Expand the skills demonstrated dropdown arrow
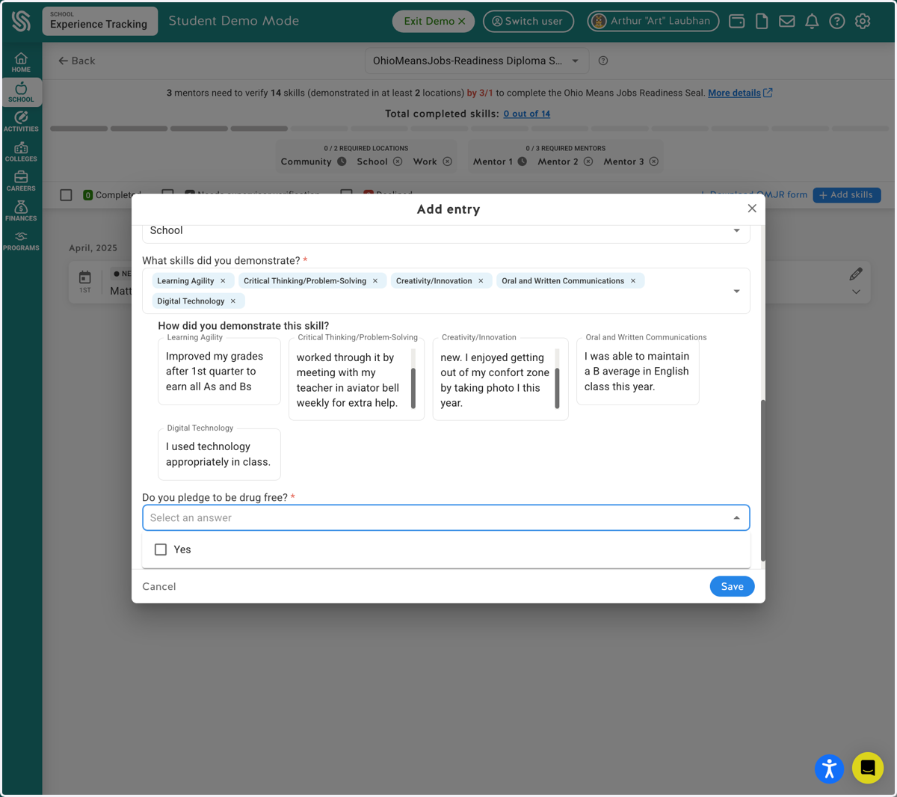Screen dimensions: 897x797 coord(736,291)
